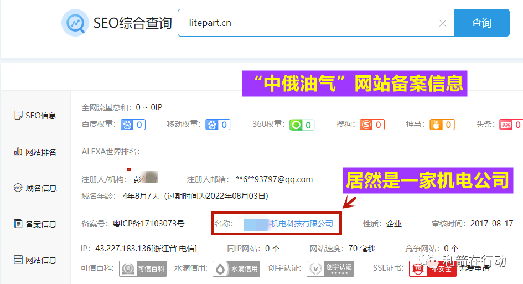
Task: Click the 网站信息 panel icon
Action: click(x=18, y=260)
